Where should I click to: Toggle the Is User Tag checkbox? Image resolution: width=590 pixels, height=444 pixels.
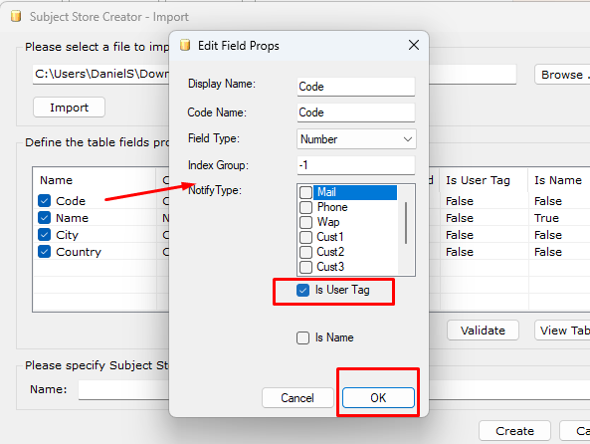[x=302, y=290]
